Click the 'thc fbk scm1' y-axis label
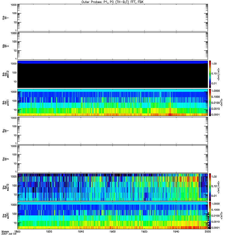Image resolution: width=225 pixels, height=240 pixels. pyautogui.click(x=5, y=215)
